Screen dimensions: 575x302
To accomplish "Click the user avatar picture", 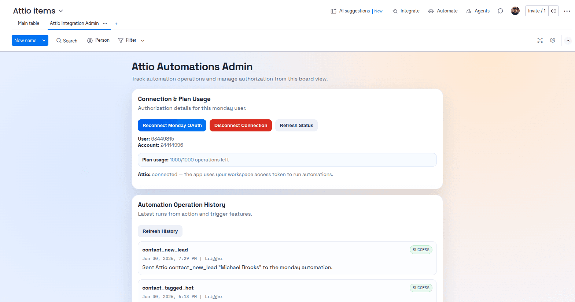I will (515, 11).
